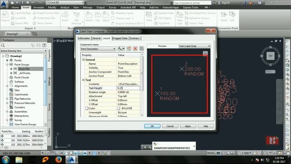
Task: Click the Prospector tree vertical scrollbar
Action: (45, 90)
